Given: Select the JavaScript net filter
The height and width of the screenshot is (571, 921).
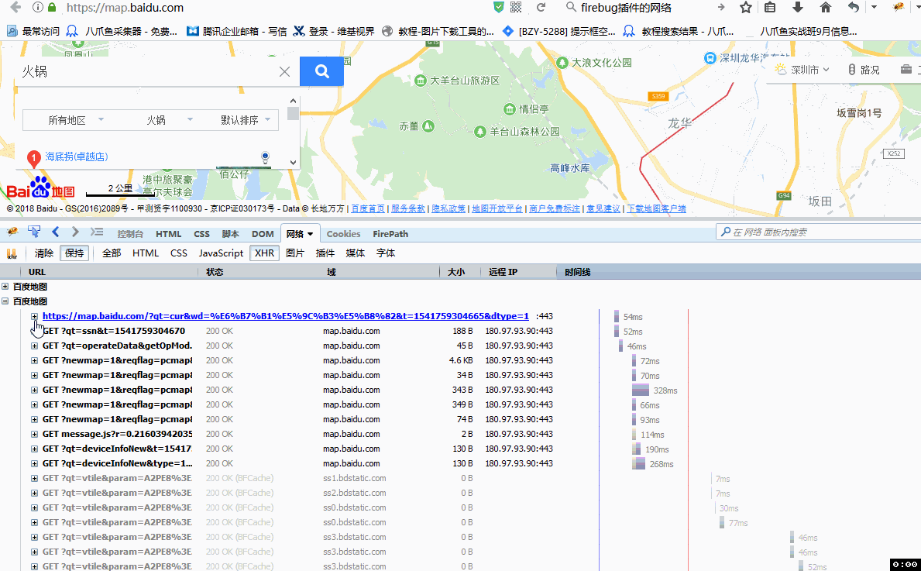Looking at the screenshot, I should [221, 253].
